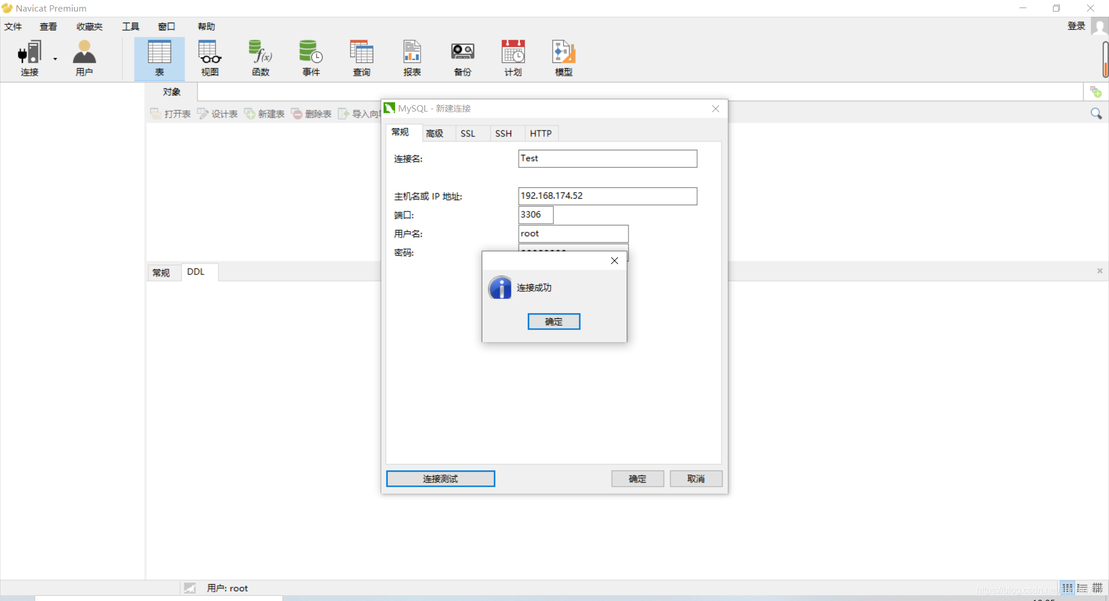Viewport: 1109px width, 601px height.
Task: Click the blue information icon in the message box
Action: tap(500, 287)
